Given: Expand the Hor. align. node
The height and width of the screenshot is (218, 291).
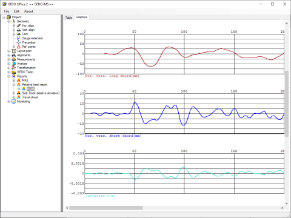Looking at the screenshot, I should [x=14, y=25].
